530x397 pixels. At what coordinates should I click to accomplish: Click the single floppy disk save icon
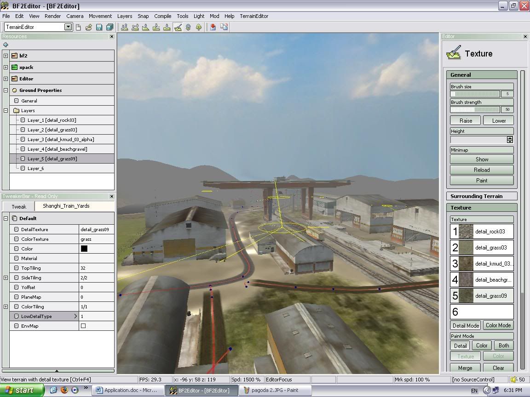click(x=99, y=27)
